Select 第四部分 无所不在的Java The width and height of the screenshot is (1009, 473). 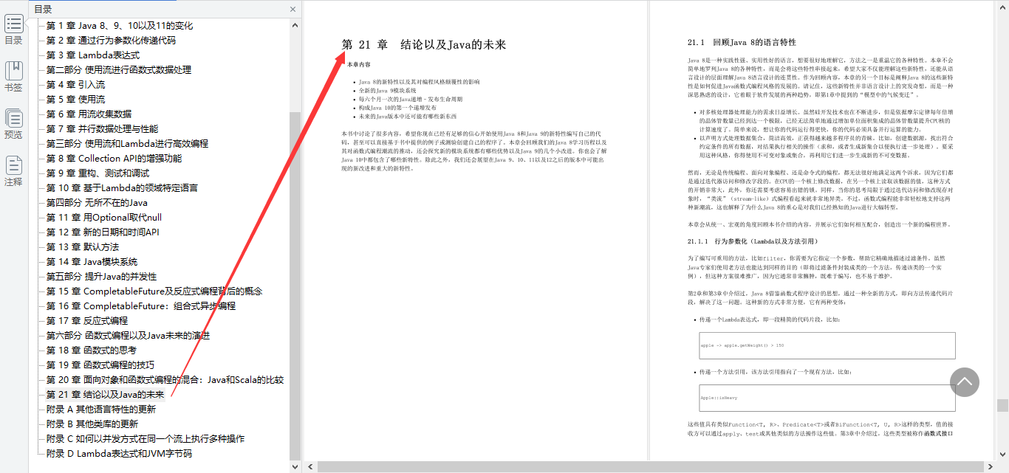click(97, 203)
